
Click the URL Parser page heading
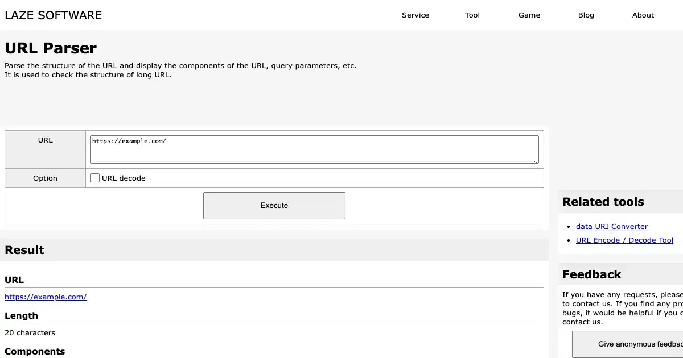point(51,48)
